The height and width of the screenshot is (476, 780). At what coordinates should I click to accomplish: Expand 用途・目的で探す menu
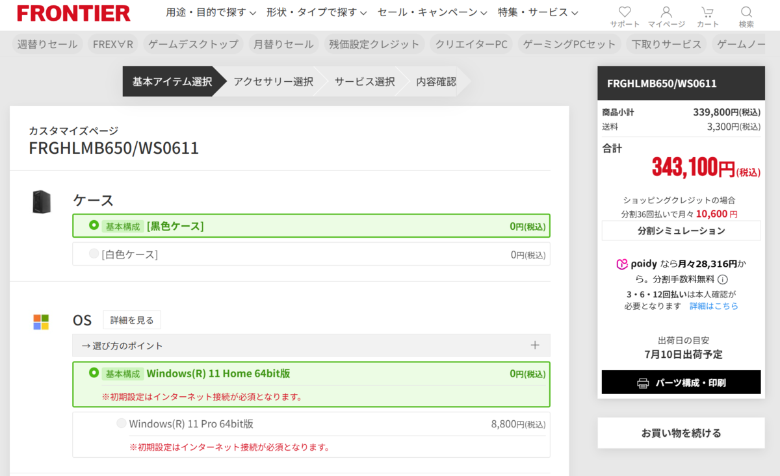211,12
